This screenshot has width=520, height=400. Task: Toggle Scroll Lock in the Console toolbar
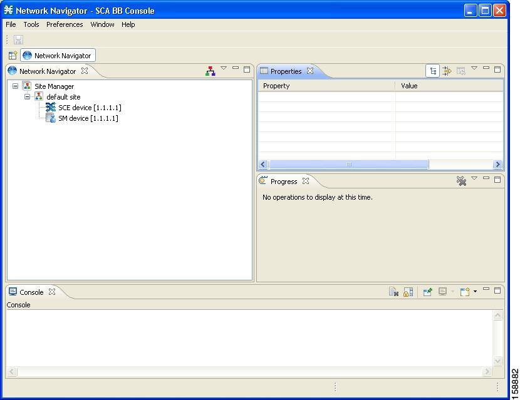click(x=407, y=292)
